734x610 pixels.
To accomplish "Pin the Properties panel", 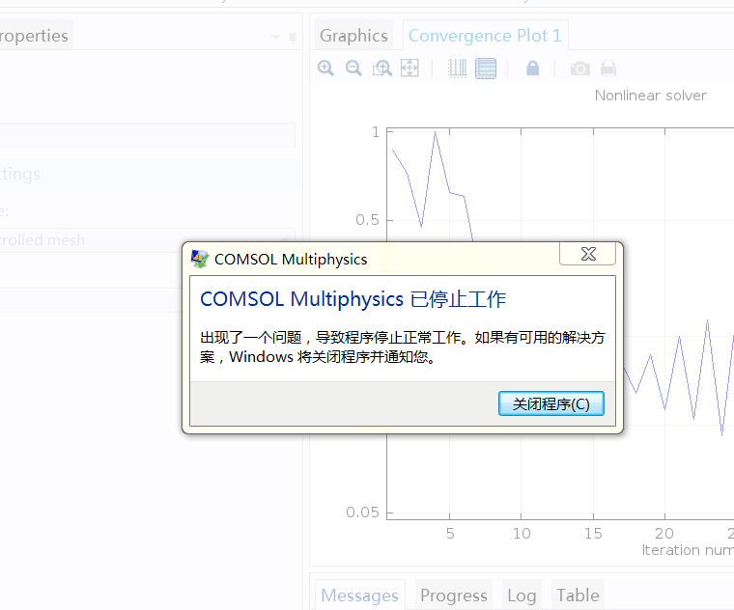I will [293, 38].
